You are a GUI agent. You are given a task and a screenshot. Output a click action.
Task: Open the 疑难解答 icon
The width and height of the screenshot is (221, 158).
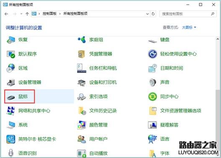152,125
